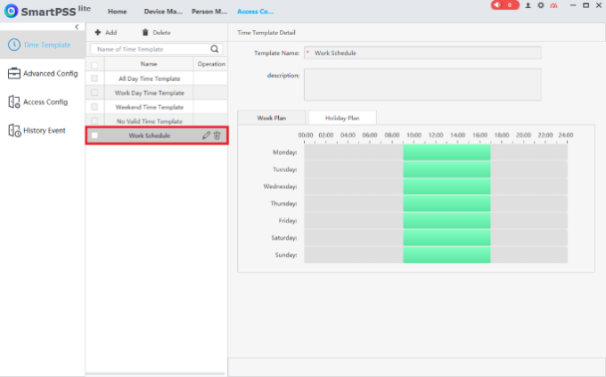This screenshot has height=377, width=606.
Task: Open the Access Co... tab
Action: (256, 12)
